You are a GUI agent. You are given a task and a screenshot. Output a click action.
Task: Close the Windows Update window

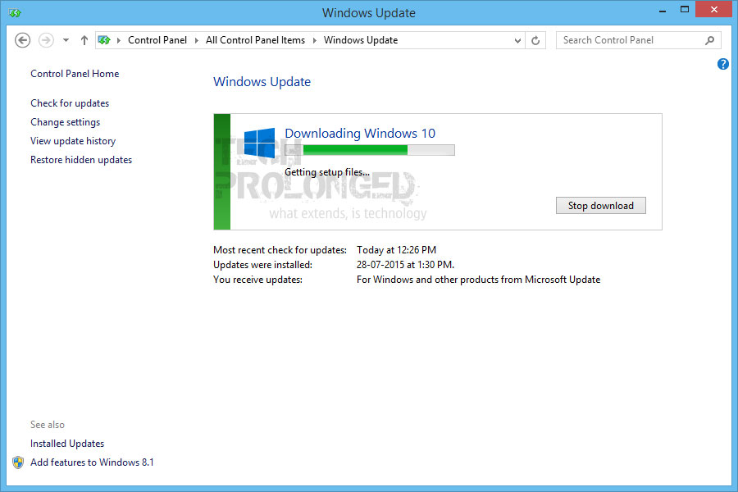click(x=713, y=9)
